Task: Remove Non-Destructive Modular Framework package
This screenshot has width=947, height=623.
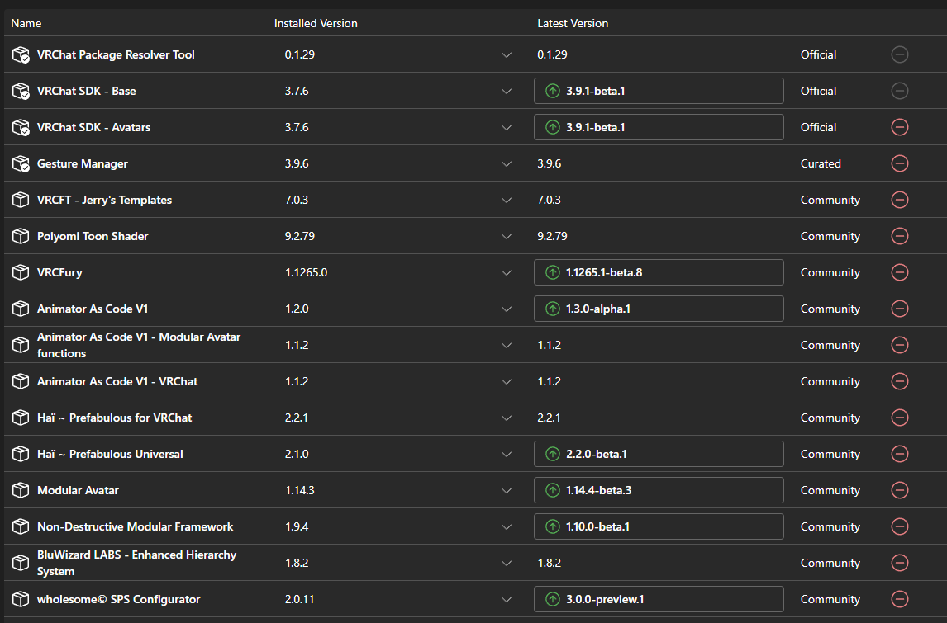Action: [899, 526]
